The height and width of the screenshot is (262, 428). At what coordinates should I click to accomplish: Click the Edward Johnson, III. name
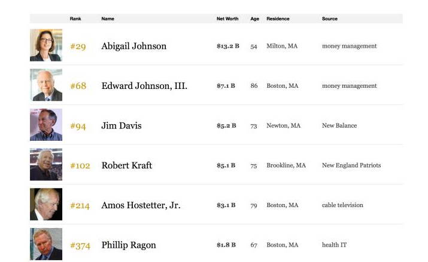(144, 86)
